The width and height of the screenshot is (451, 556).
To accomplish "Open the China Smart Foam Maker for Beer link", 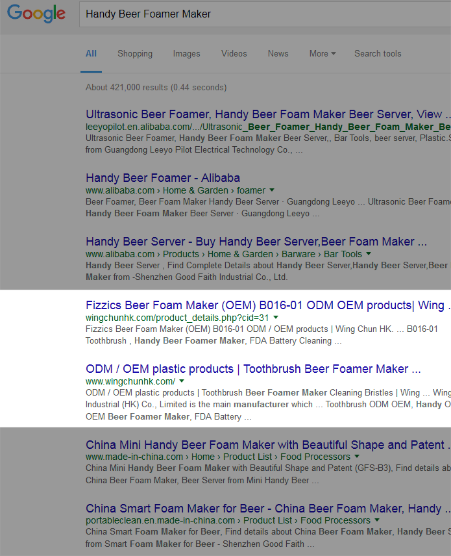I will point(263,508).
